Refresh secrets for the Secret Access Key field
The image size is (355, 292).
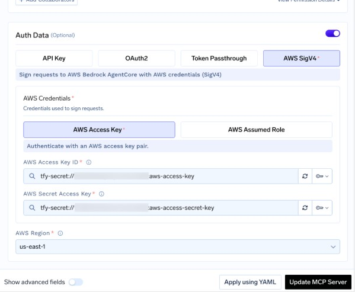[305, 208]
